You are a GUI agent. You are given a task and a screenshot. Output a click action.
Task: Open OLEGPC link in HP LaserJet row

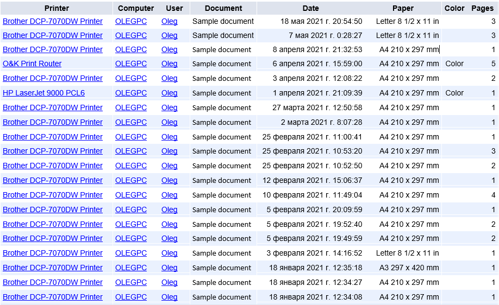pos(131,93)
